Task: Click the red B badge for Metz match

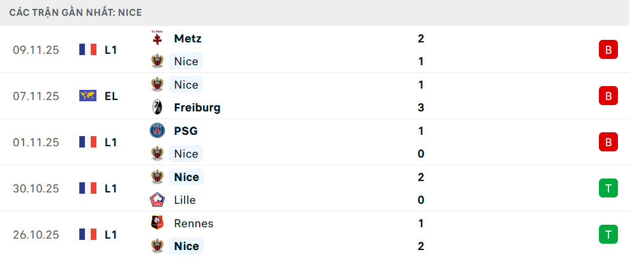Action: pos(608,50)
